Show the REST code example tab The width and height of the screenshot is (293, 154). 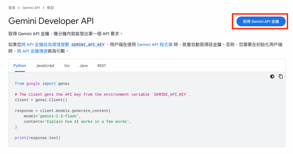(102, 66)
